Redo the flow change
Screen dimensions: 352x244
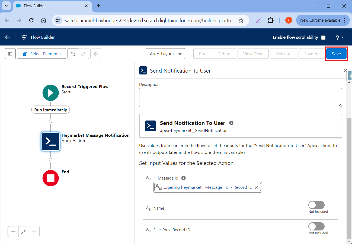tap(84, 54)
